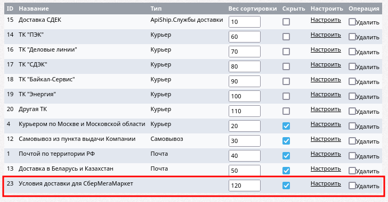Viewport: 388px width, 202px height.
Task: Check Удалить for Доставка в Беларусь и Казахстан
Action: pyautogui.click(x=352, y=171)
